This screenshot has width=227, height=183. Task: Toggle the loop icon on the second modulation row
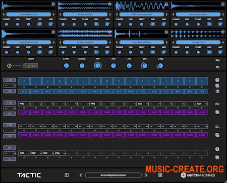tap(217, 127)
